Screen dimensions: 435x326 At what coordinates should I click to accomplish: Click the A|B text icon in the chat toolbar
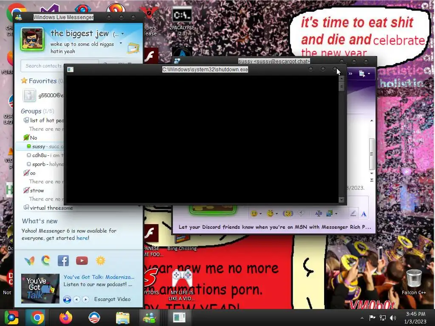click(319, 214)
